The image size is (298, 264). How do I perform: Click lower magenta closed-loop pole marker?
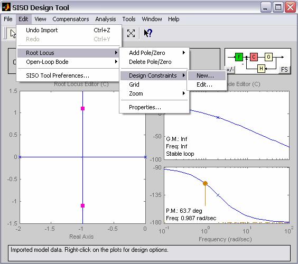82,205
